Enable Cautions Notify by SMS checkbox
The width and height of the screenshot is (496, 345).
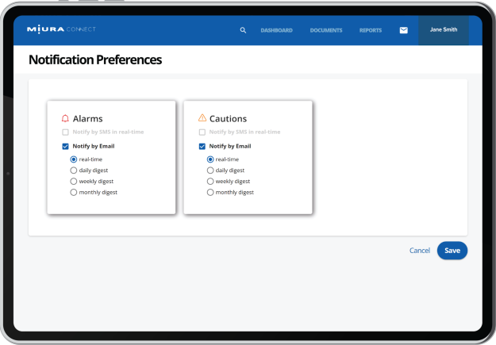pos(202,132)
